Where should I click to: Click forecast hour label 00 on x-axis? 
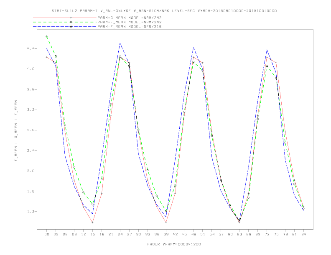coord(47,234)
